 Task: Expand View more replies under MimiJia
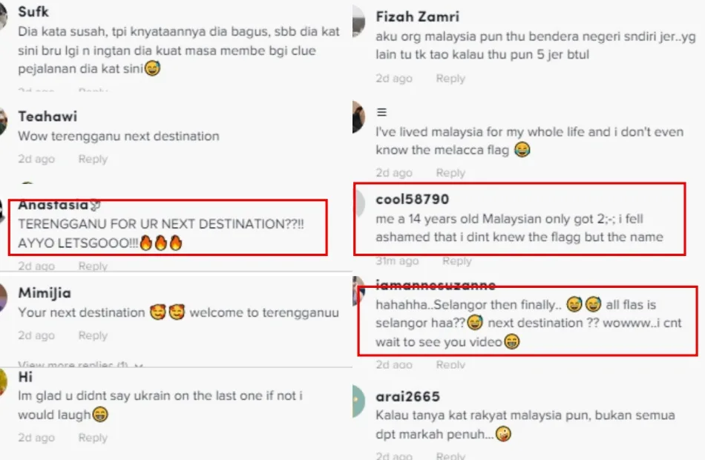tap(80, 364)
